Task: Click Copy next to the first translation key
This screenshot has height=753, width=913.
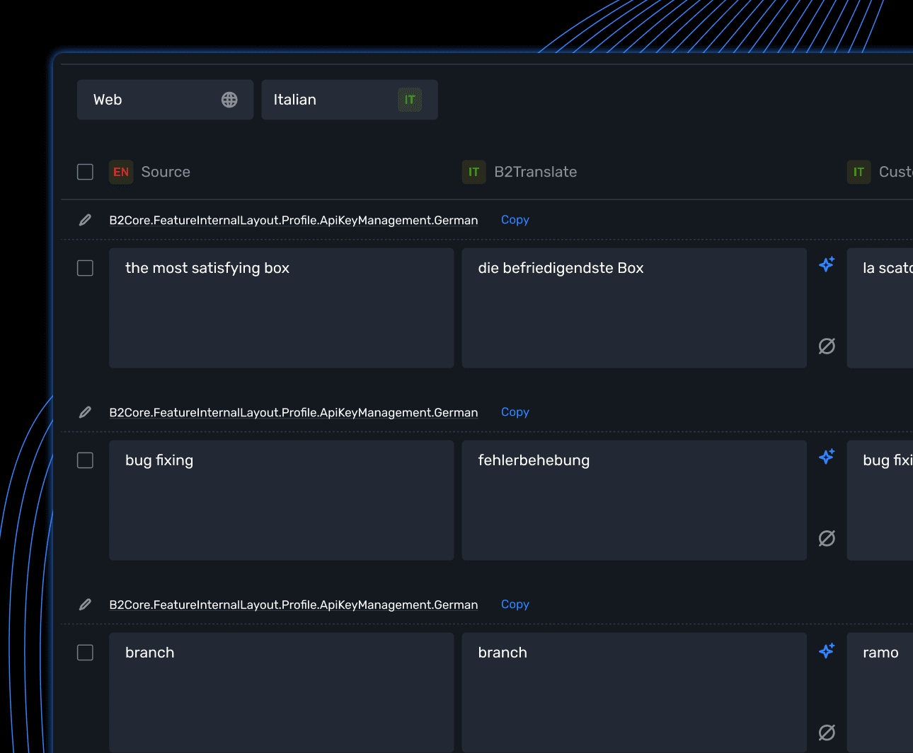Action: 515,220
